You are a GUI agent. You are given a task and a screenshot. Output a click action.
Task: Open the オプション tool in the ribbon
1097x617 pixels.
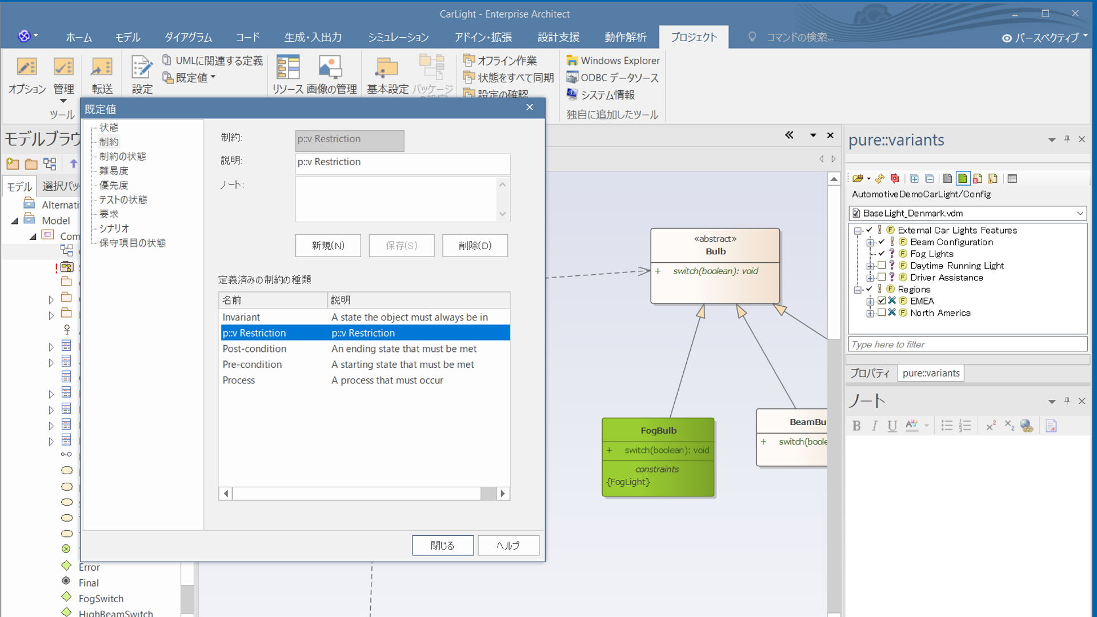[27, 75]
